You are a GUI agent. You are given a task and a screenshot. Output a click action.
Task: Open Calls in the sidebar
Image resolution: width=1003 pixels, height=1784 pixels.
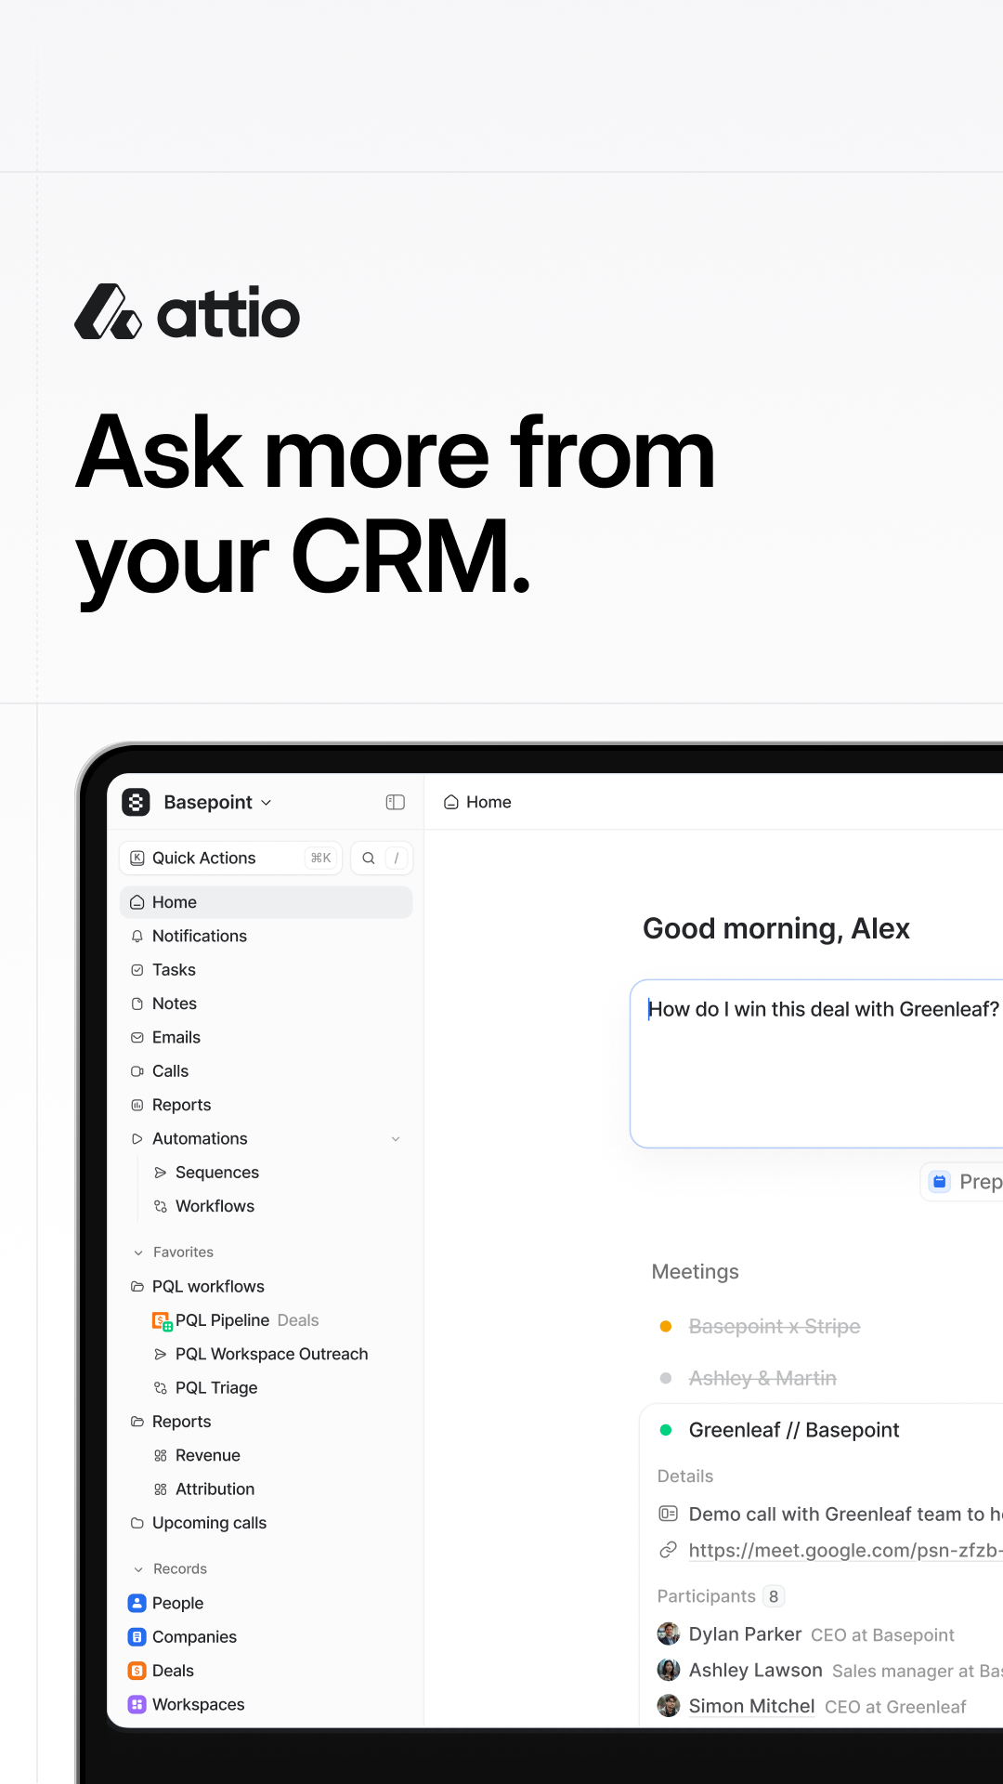266,1071
